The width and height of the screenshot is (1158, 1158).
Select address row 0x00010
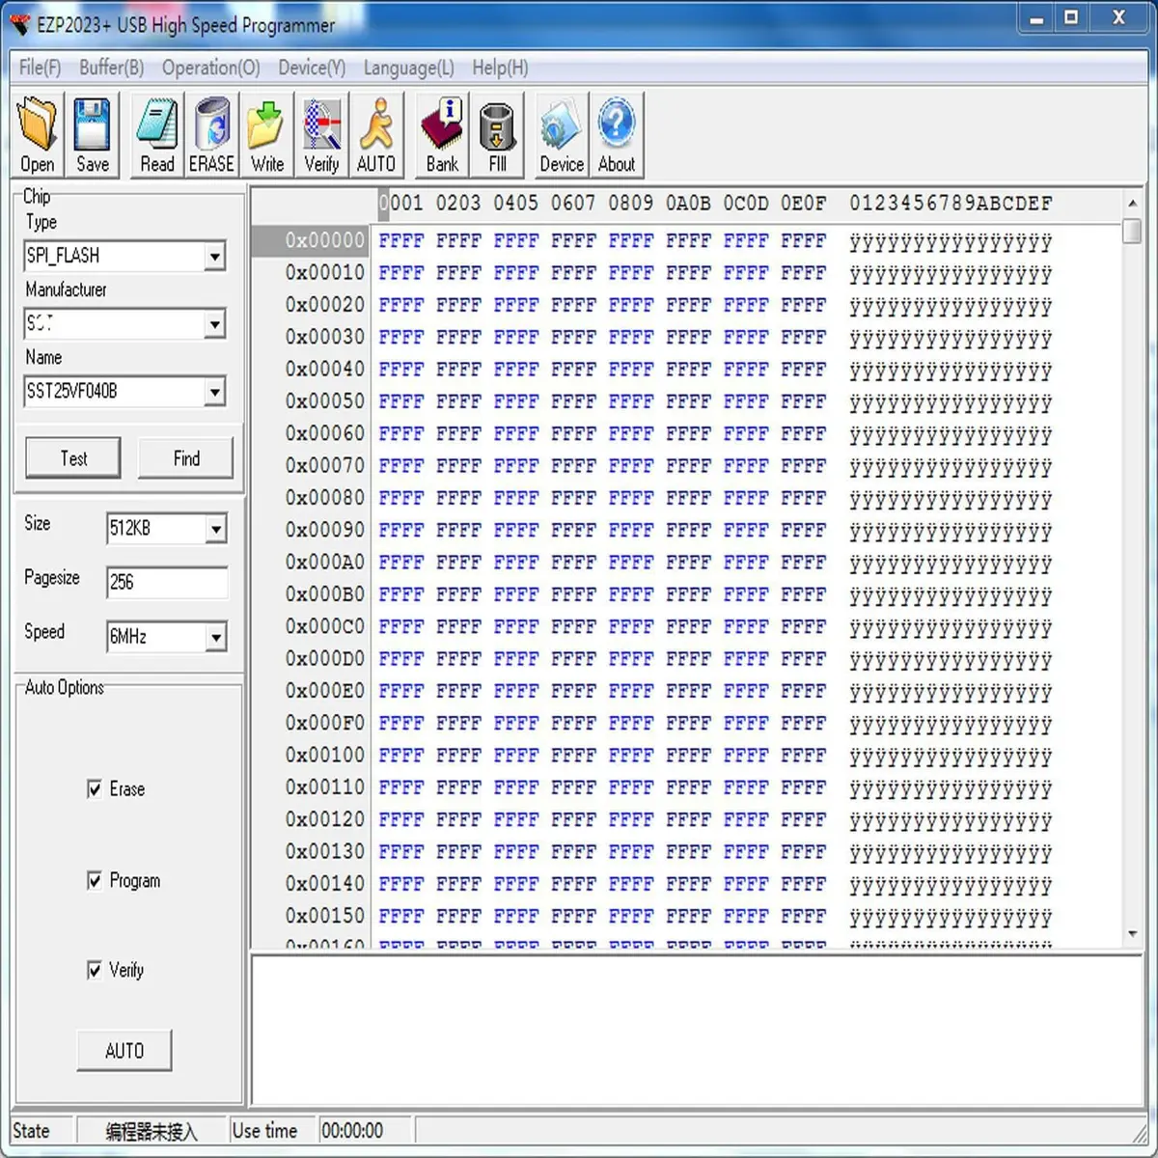click(325, 272)
